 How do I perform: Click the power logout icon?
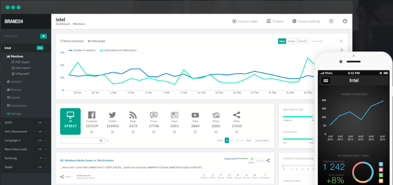click(x=345, y=21)
